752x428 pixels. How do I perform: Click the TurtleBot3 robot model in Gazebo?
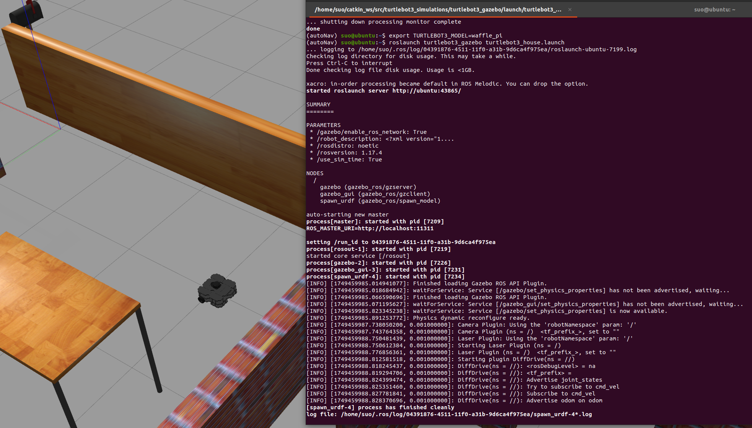217,291
